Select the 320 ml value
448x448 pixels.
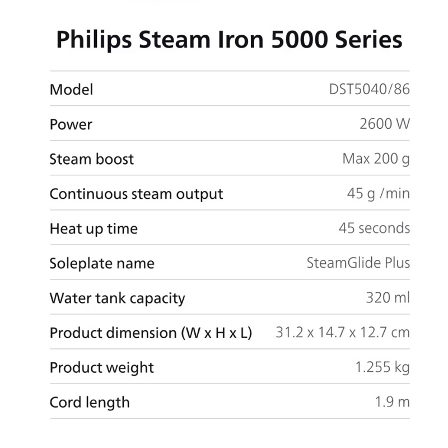[x=388, y=298]
